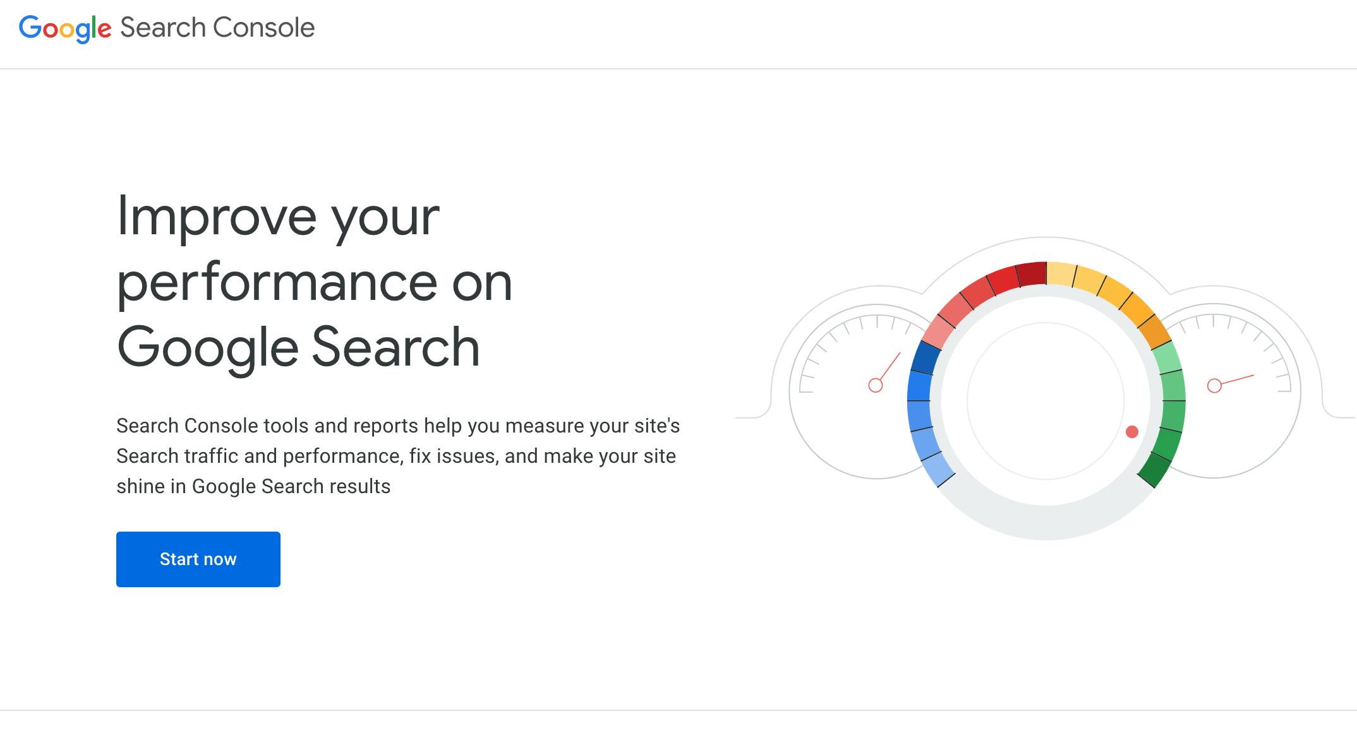Click the Start now button
The height and width of the screenshot is (740, 1357).
click(x=198, y=559)
